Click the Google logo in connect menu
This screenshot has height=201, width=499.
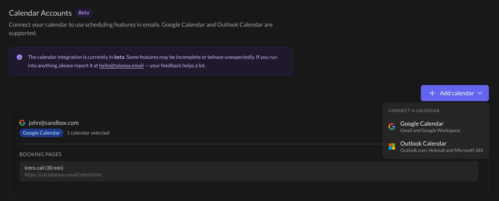pos(392,126)
